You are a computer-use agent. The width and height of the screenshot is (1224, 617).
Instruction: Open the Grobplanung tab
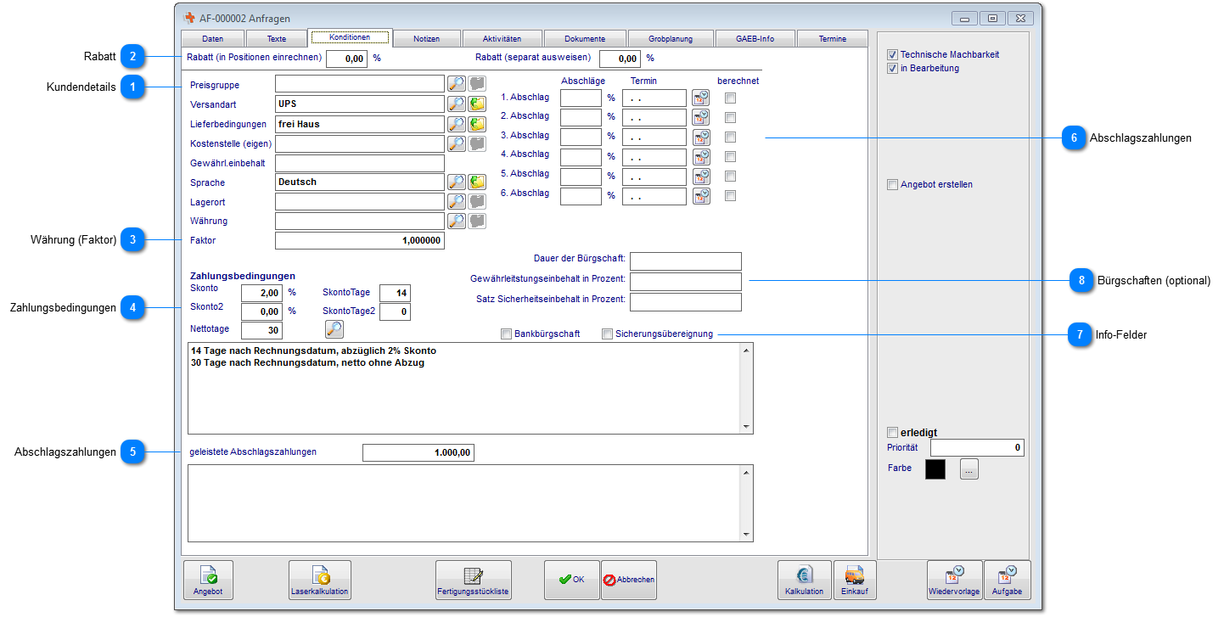coord(671,39)
